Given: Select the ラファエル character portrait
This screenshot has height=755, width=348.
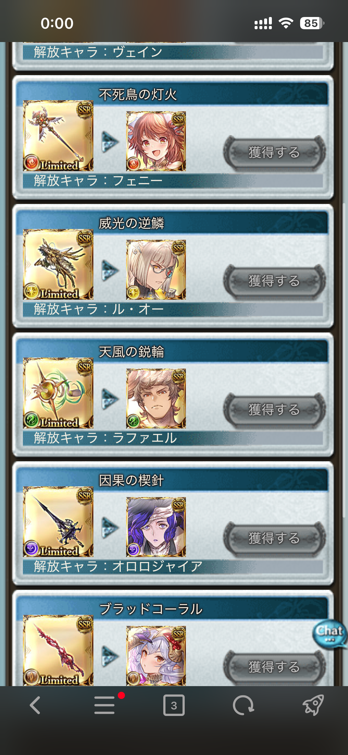Looking at the screenshot, I should tap(156, 398).
